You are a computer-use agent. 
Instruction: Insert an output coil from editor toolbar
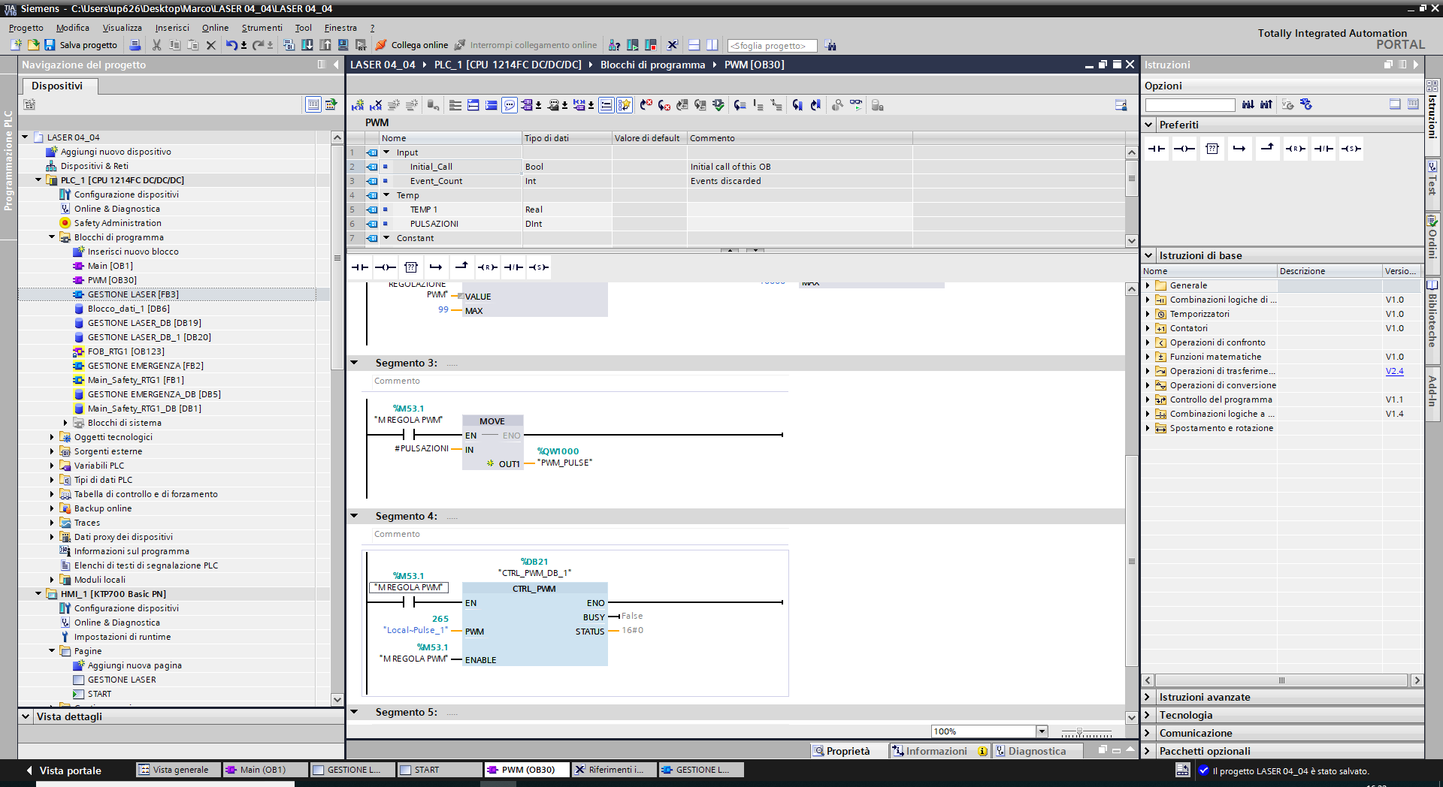[386, 267]
